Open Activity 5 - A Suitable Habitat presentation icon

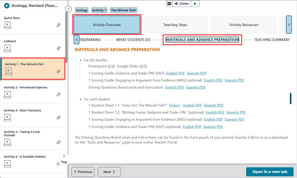[x=8, y=164]
